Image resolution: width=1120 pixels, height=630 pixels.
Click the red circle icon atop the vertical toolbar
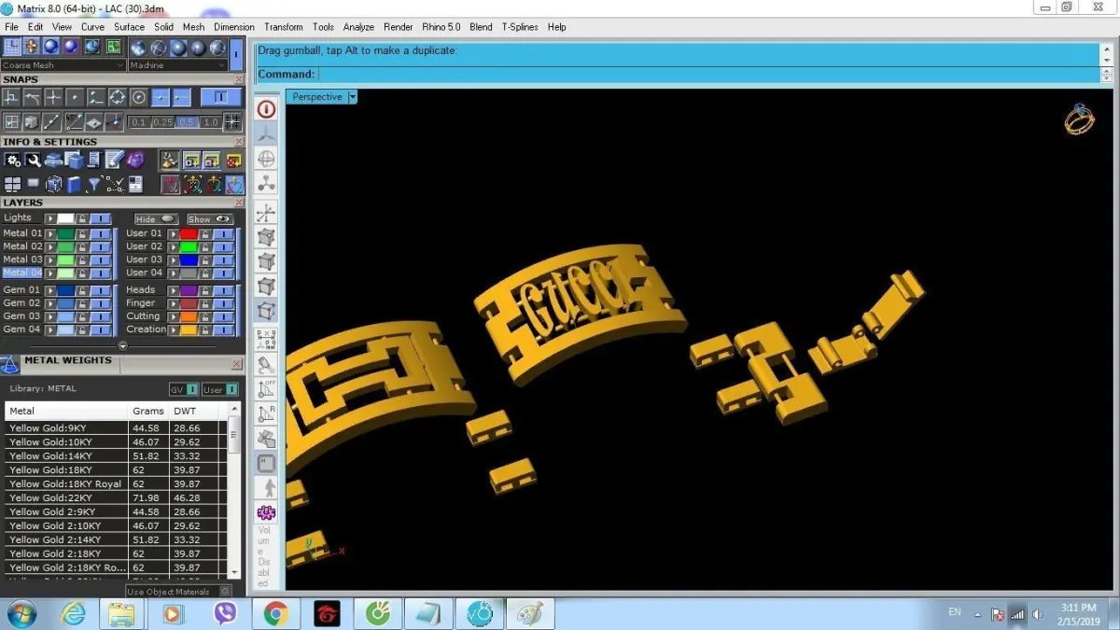pyautogui.click(x=266, y=109)
